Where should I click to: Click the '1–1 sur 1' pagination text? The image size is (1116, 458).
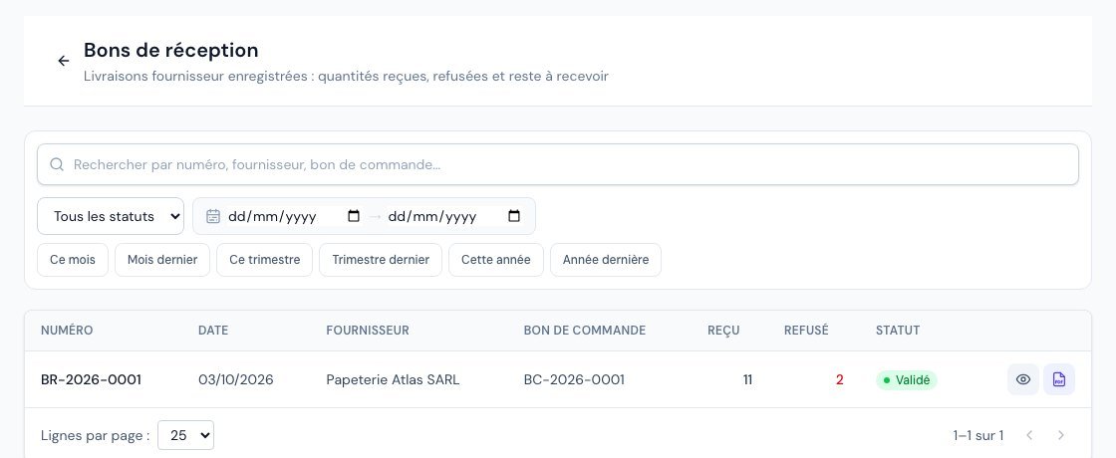click(x=977, y=435)
